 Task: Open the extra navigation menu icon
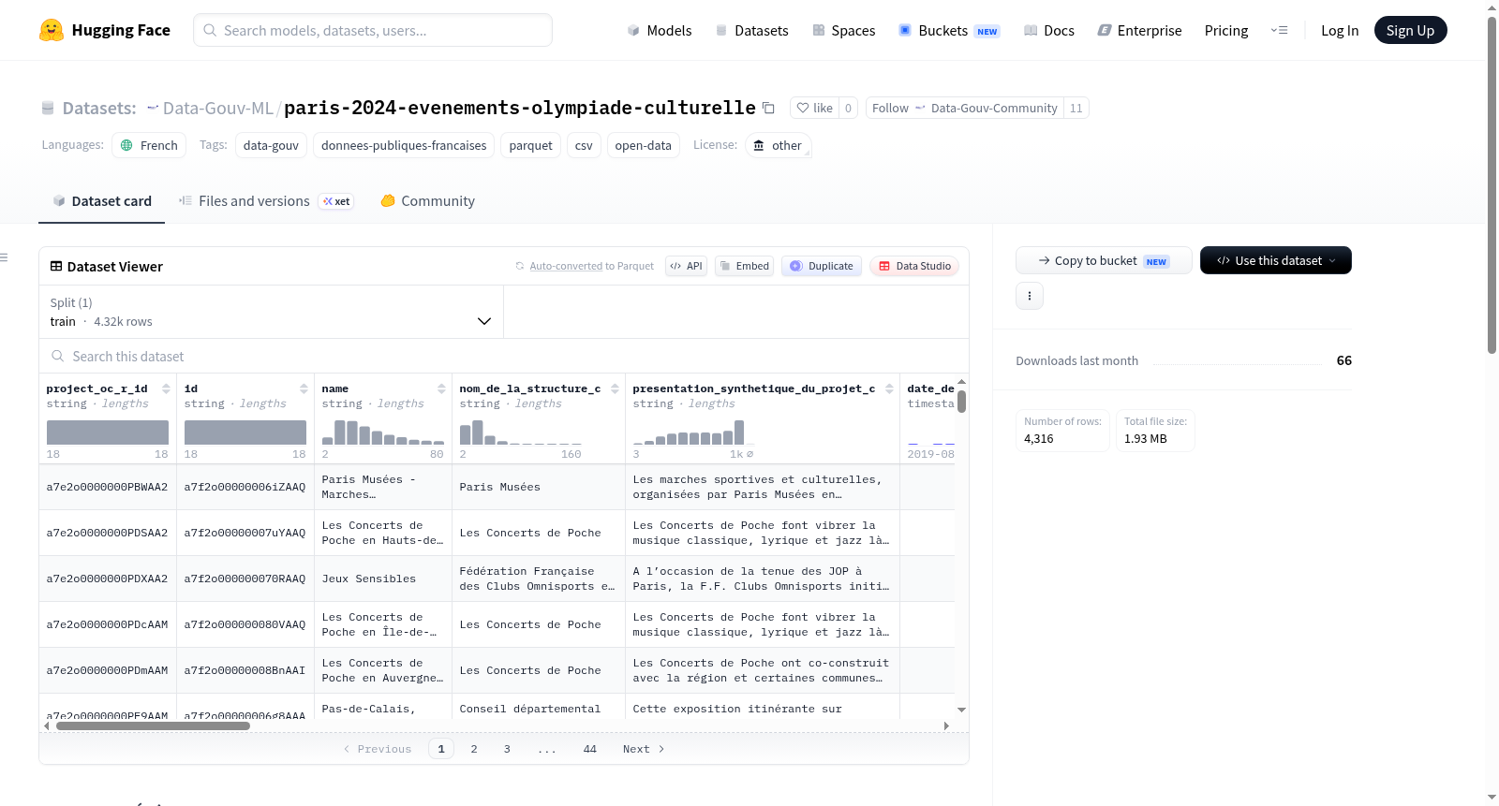coord(1279,30)
